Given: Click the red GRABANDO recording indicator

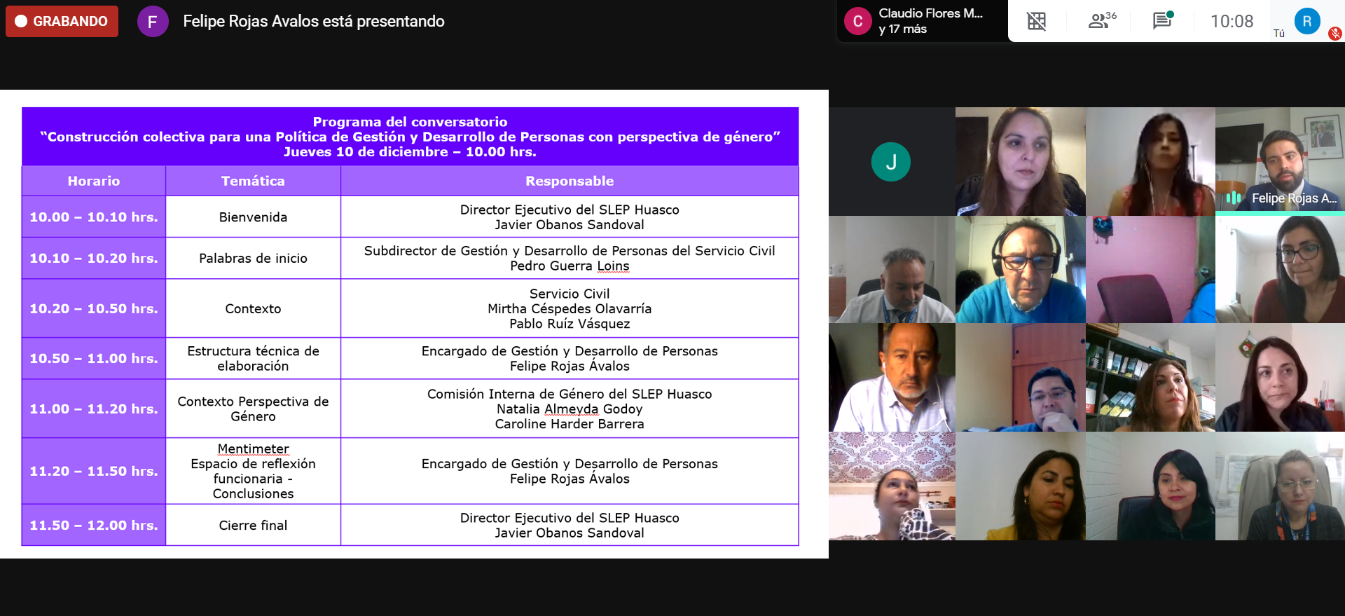Looking at the screenshot, I should [62, 21].
